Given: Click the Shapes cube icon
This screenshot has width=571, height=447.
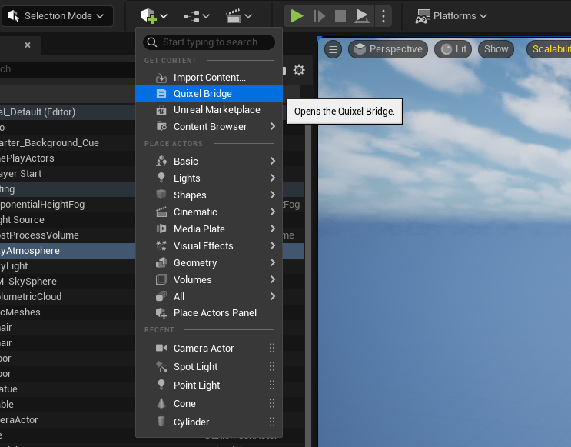Looking at the screenshot, I should pyautogui.click(x=161, y=195).
